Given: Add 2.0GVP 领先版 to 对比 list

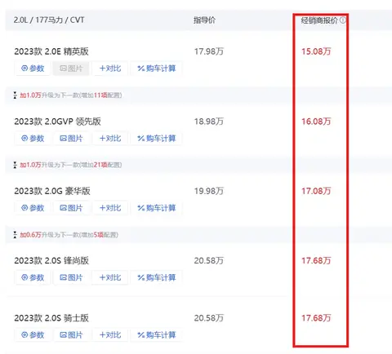Looking at the screenshot, I should click(x=110, y=139).
